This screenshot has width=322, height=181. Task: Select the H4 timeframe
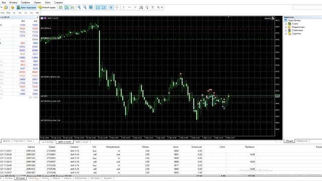[20, 13]
